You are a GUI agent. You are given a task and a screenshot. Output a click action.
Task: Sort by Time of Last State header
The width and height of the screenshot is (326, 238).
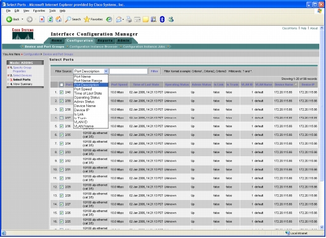[146, 85]
